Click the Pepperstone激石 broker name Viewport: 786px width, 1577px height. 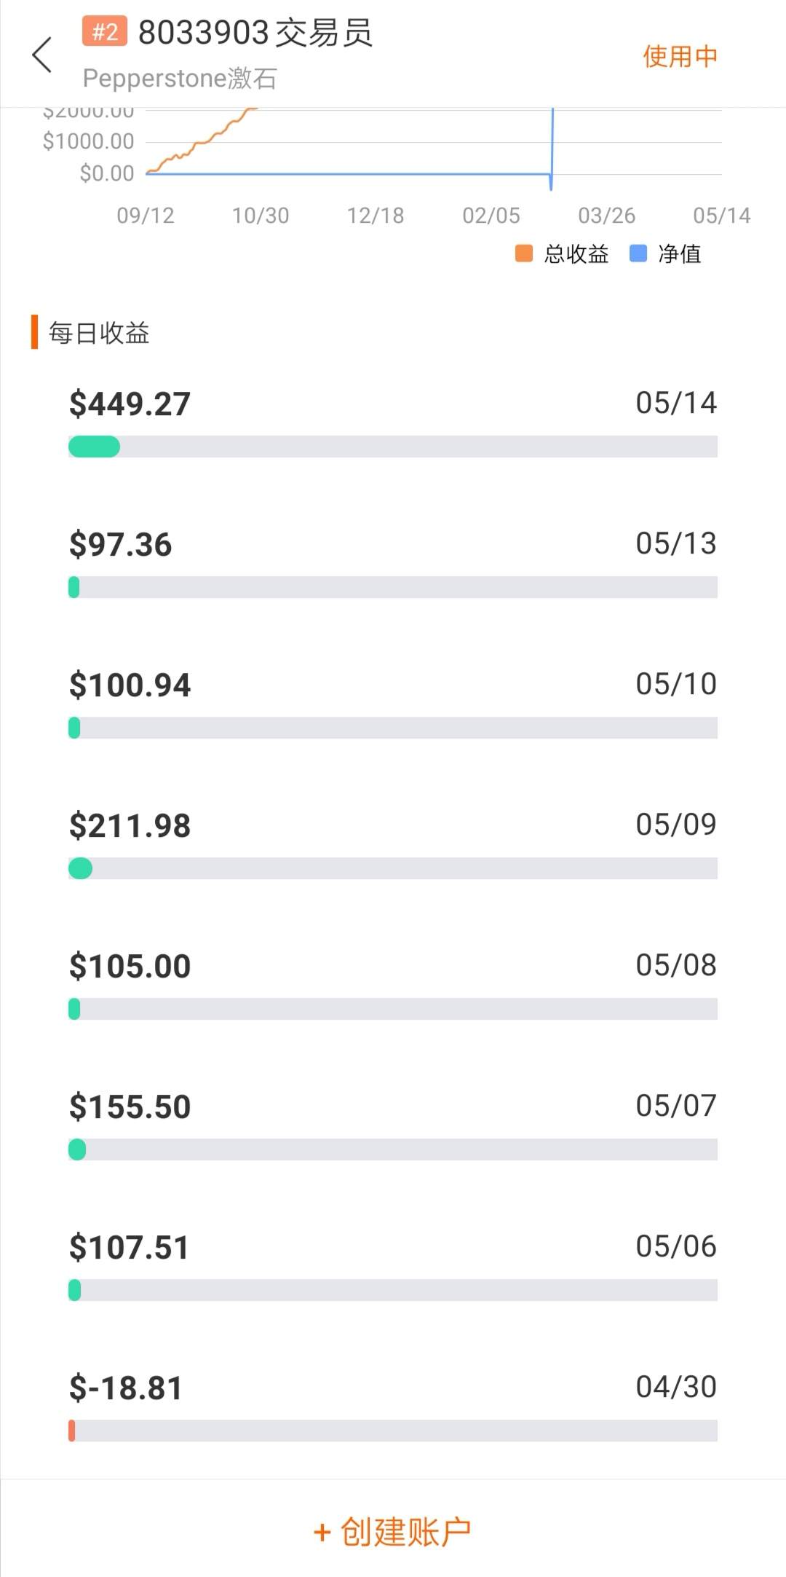tap(179, 78)
